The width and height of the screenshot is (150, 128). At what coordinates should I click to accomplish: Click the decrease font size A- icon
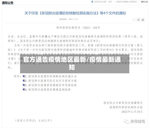click(134, 20)
